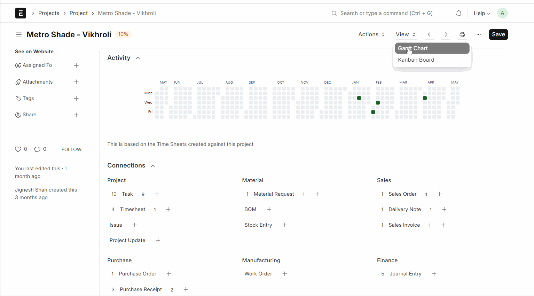Viewport: 534px width, 296px height.
Task: Add a new Task with plus icon
Action: [x=157, y=194]
